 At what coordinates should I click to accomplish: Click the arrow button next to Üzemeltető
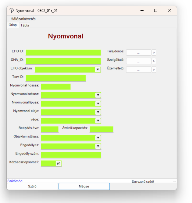[154, 70]
